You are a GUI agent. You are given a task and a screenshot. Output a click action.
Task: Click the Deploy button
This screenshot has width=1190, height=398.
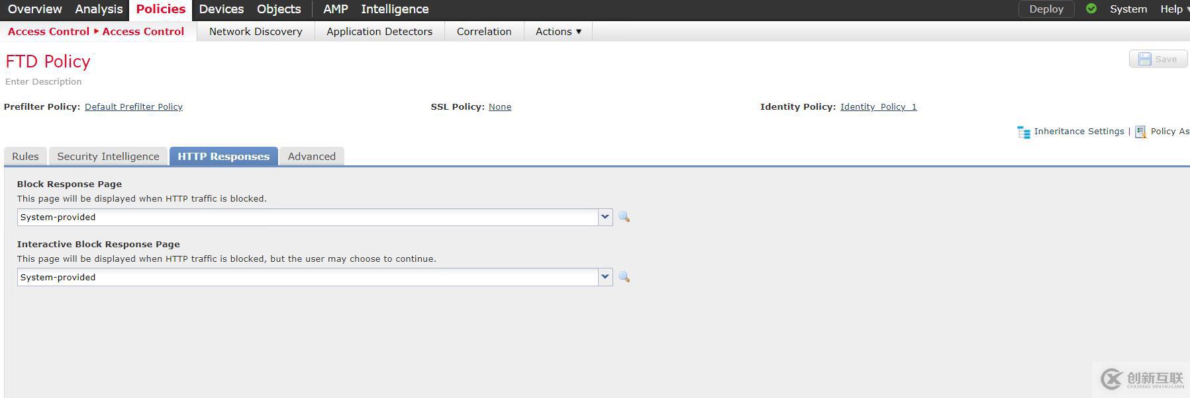pyautogui.click(x=1046, y=9)
